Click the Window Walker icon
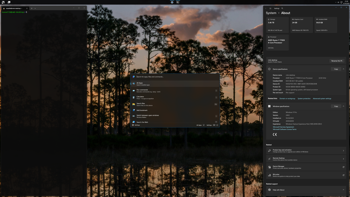Viewport: 350px width, 197px height. point(134,116)
